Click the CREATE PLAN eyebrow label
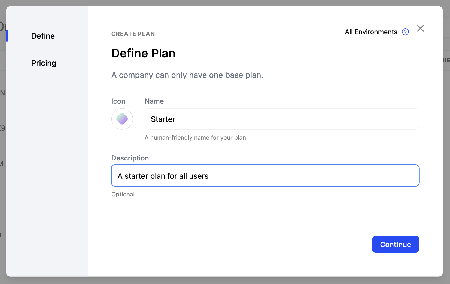The width and height of the screenshot is (450, 284). pos(133,34)
